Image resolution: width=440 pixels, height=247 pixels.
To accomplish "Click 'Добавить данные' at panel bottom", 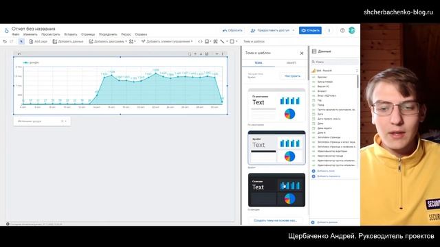I will (x=327, y=222).
